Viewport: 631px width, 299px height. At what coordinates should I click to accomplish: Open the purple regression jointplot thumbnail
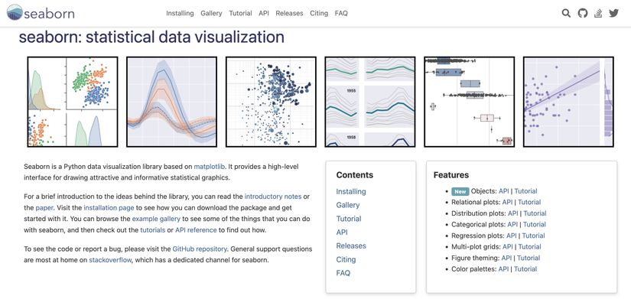pos(568,102)
